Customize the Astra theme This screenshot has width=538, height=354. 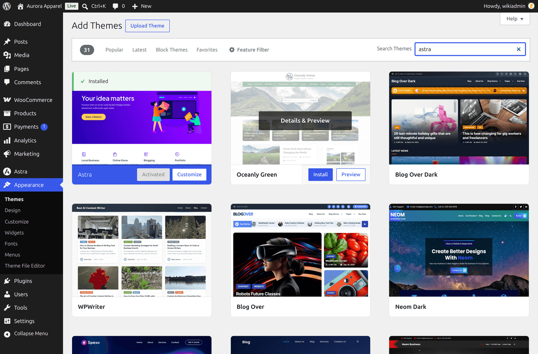(189, 174)
